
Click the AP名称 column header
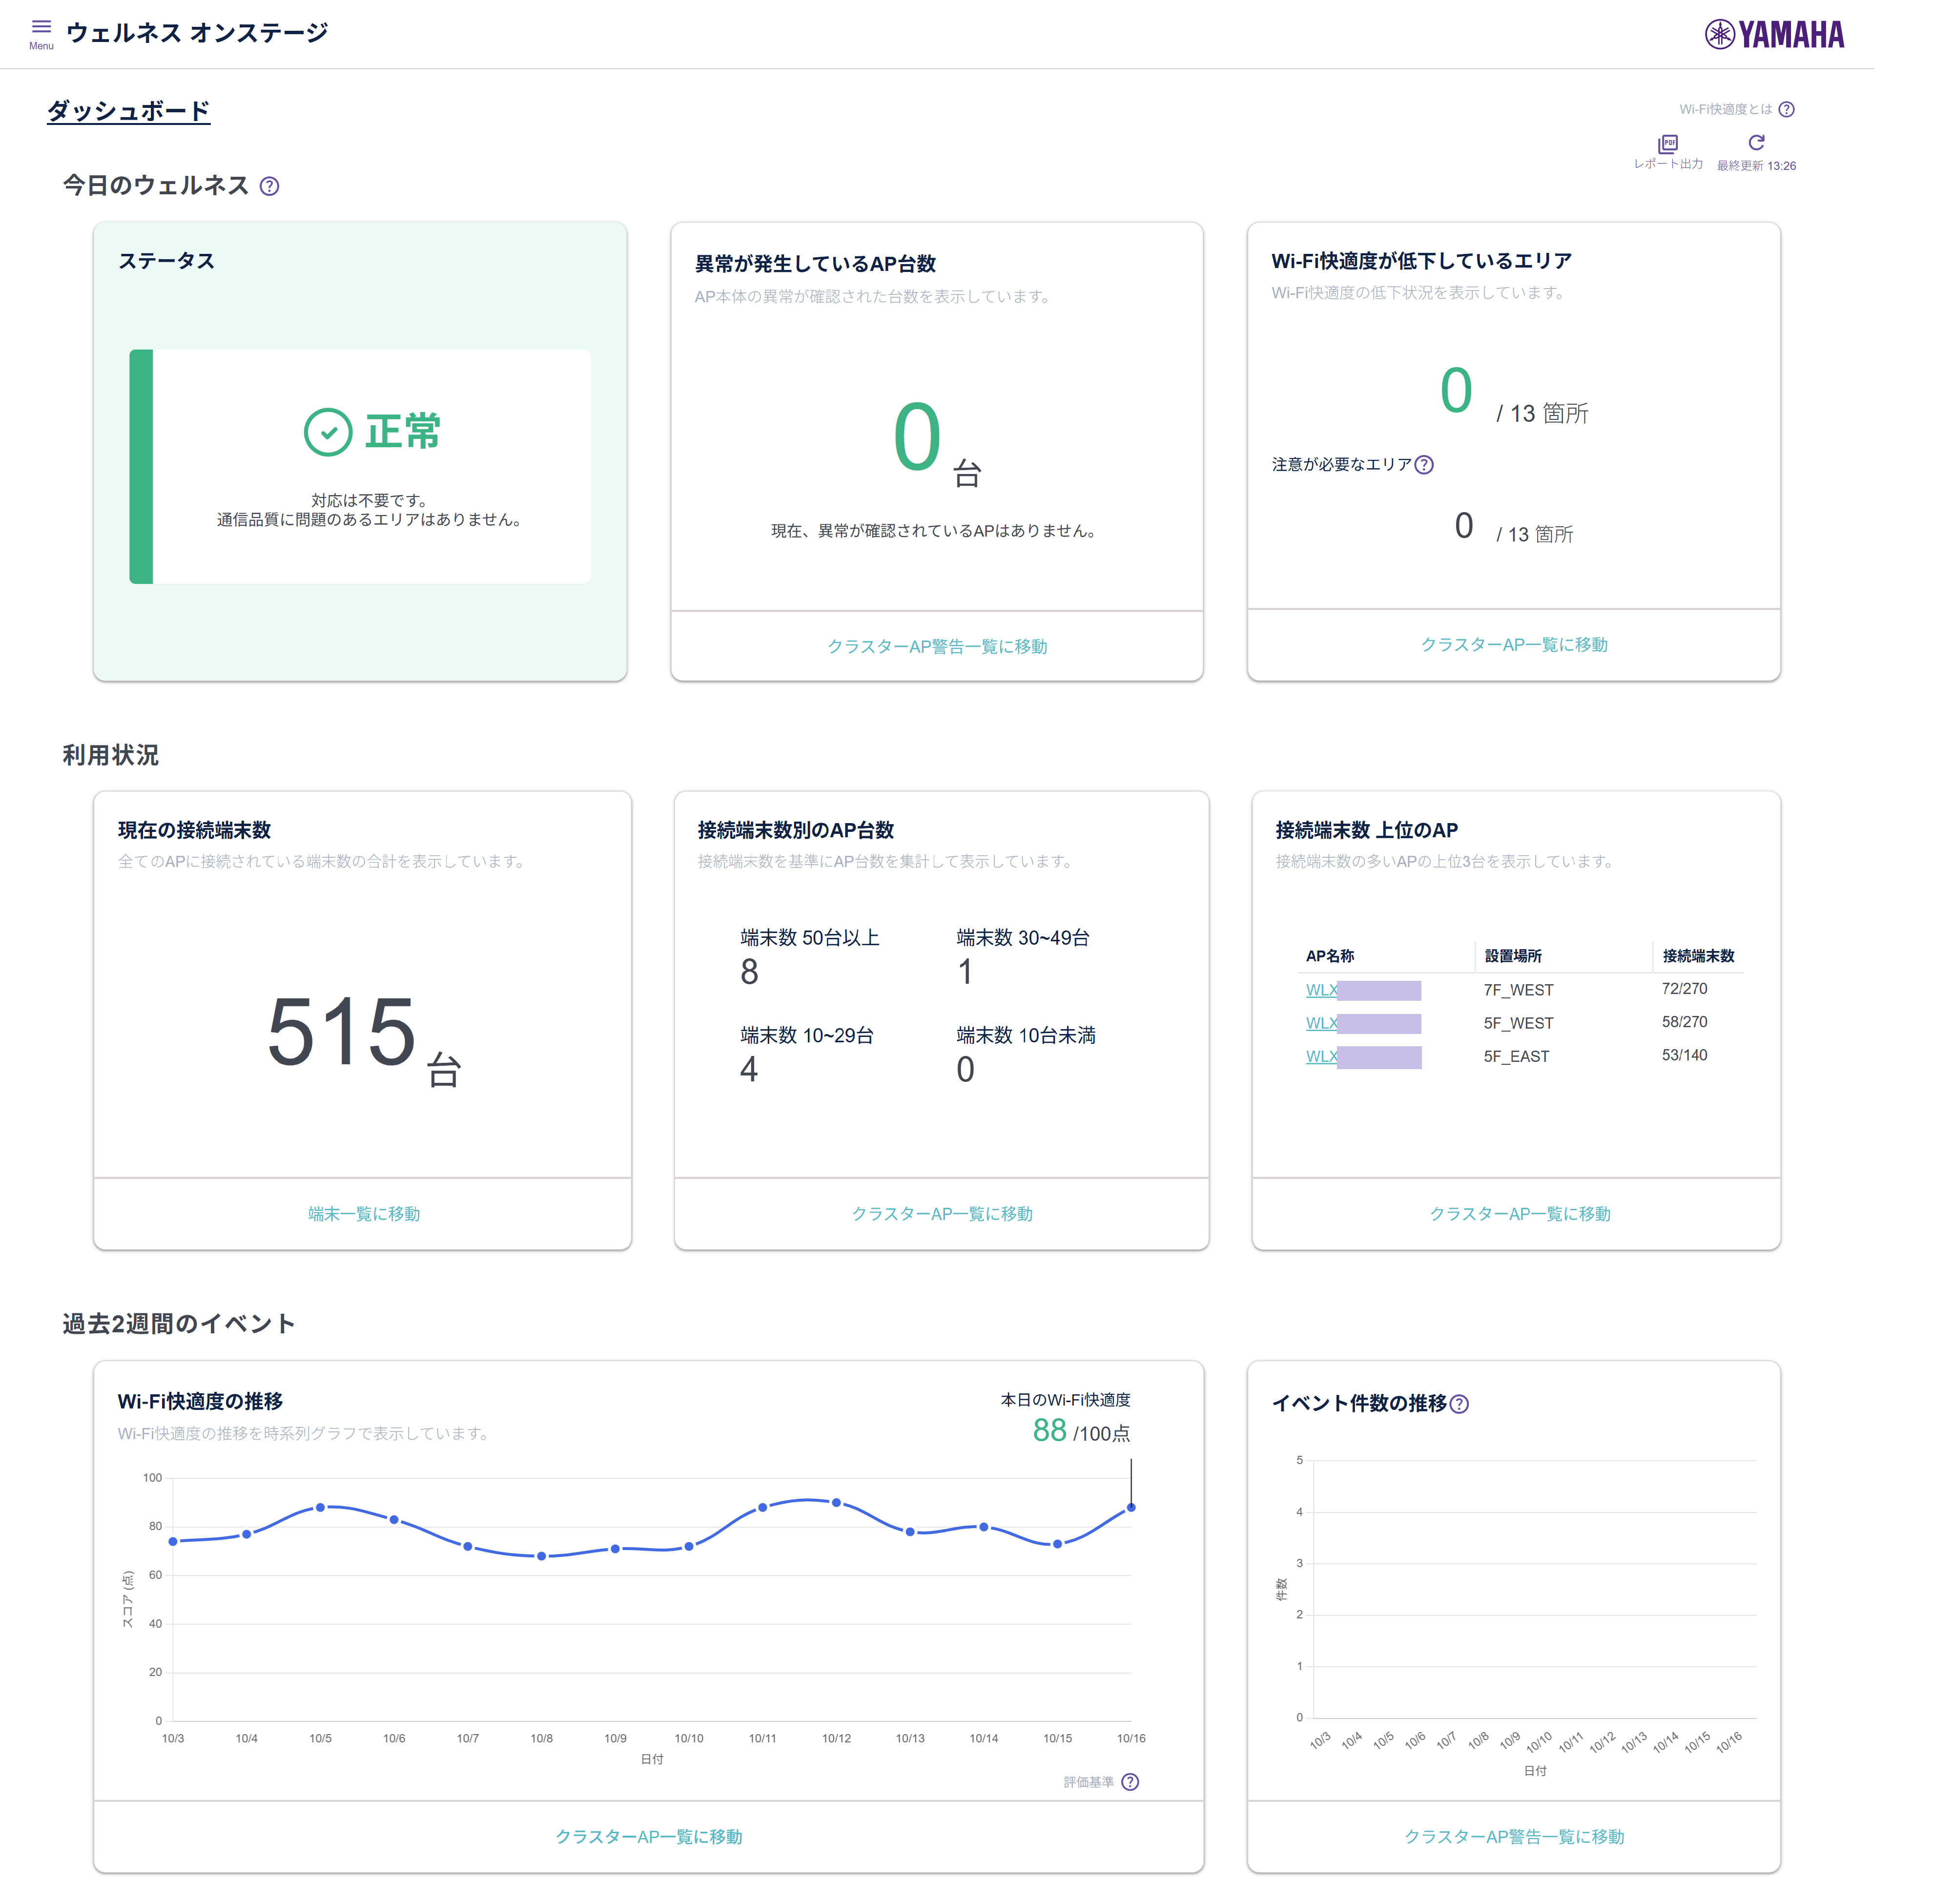pyautogui.click(x=1330, y=956)
